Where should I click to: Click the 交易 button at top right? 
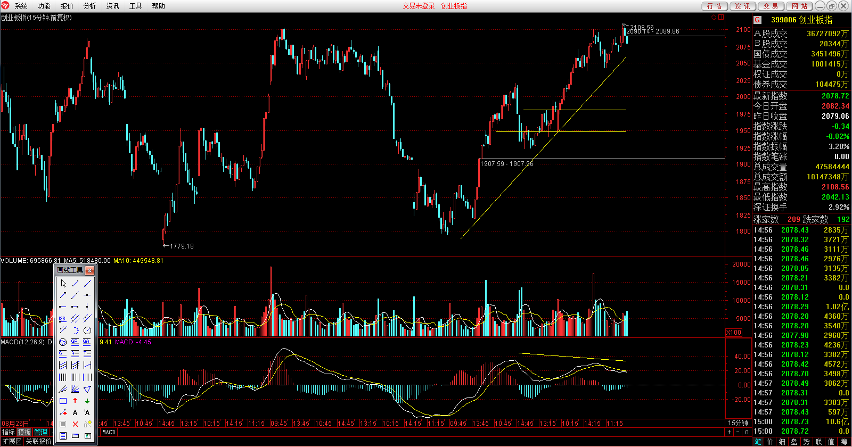[771, 6]
